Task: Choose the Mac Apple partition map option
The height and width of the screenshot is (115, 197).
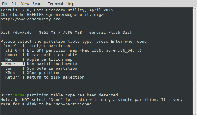Action: 38,59
